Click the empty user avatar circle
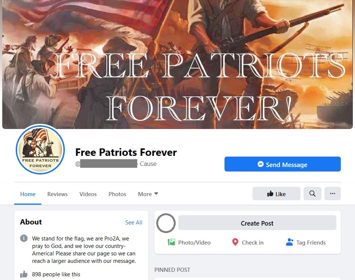Image resolution: width=355 pixels, height=280 pixels. tap(166, 223)
